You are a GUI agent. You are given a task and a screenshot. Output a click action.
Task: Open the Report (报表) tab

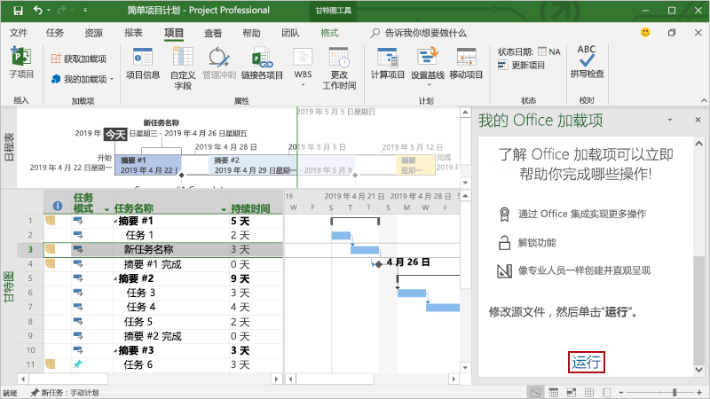tap(134, 33)
